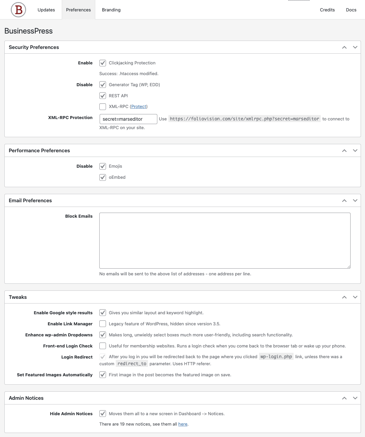
Task: Open the 'here' link for new notices
Action: point(183,424)
